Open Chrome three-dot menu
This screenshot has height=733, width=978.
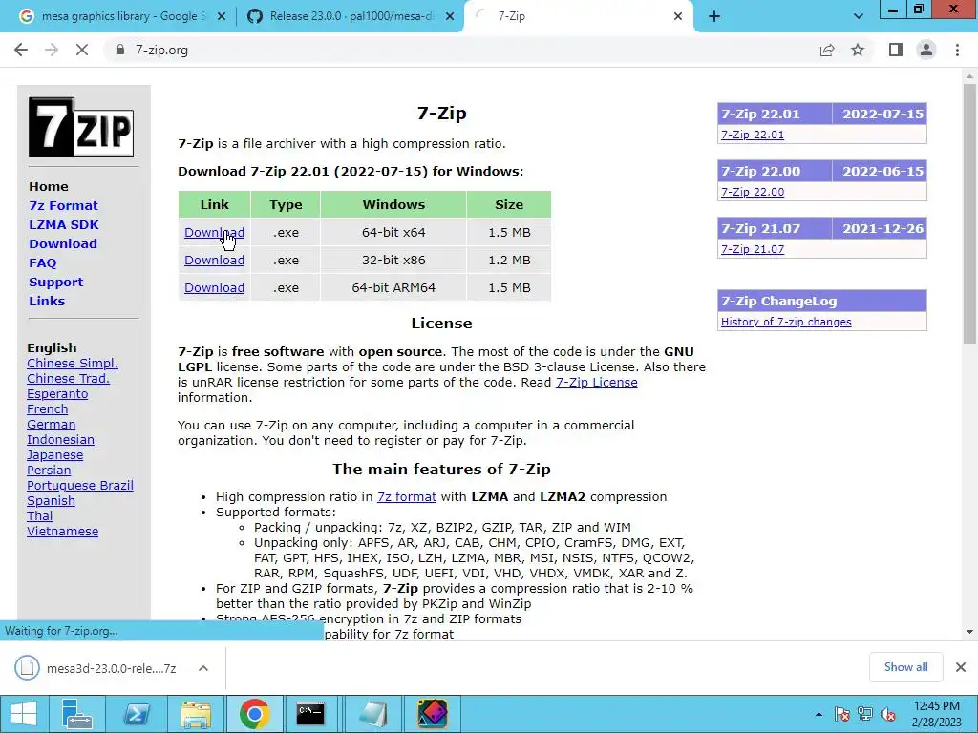(957, 50)
